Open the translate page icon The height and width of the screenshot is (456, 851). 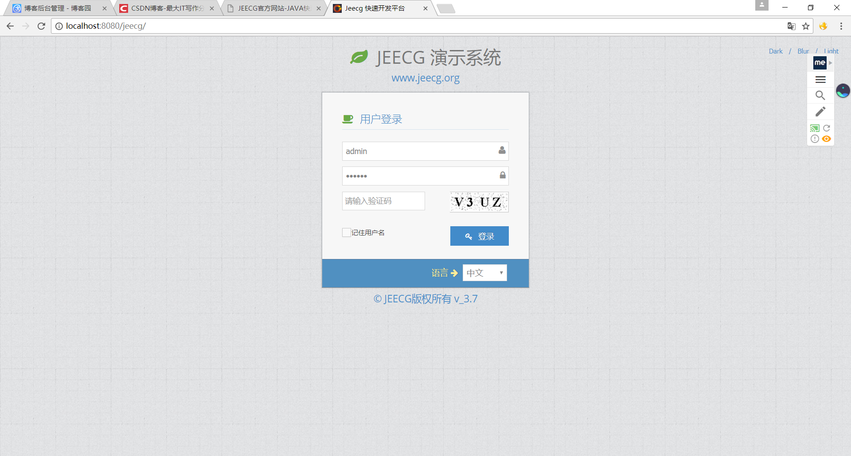(x=791, y=26)
